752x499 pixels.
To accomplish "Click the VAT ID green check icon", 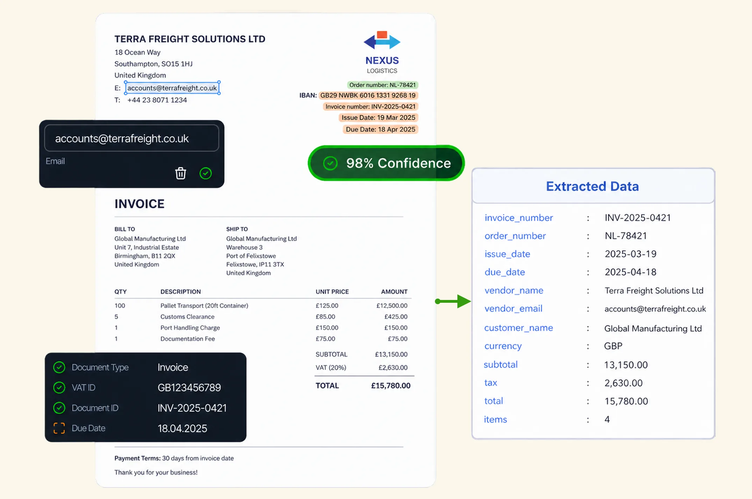I will click(59, 388).
